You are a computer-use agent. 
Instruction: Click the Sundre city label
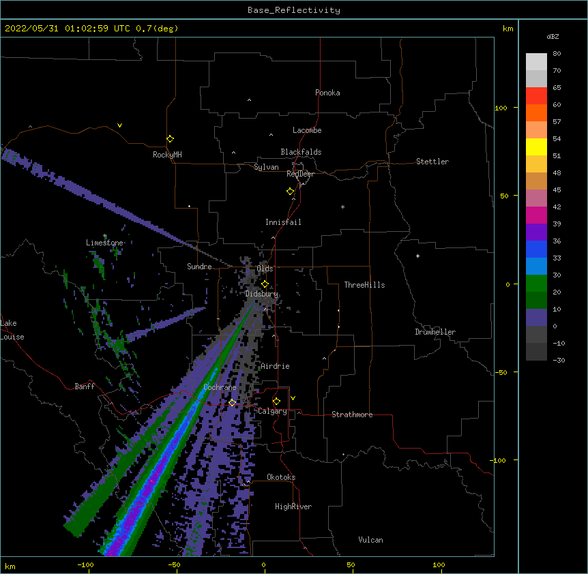(x=199, y=267)
